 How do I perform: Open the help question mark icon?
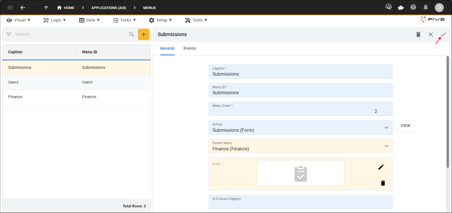pyautogui.click(x=413, y=7)
